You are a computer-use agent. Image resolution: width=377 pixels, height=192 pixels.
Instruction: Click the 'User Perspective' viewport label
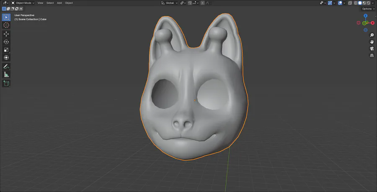[x=24, y=15]
